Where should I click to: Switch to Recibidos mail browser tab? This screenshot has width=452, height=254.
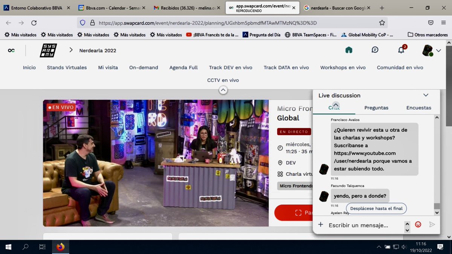[x=188, y=8]
